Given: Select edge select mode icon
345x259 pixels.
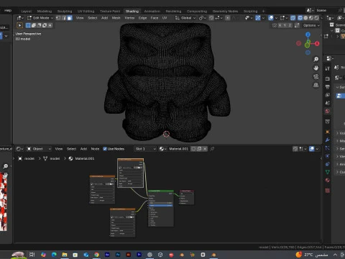Looking at the screenshot, I should pos(64,18).
